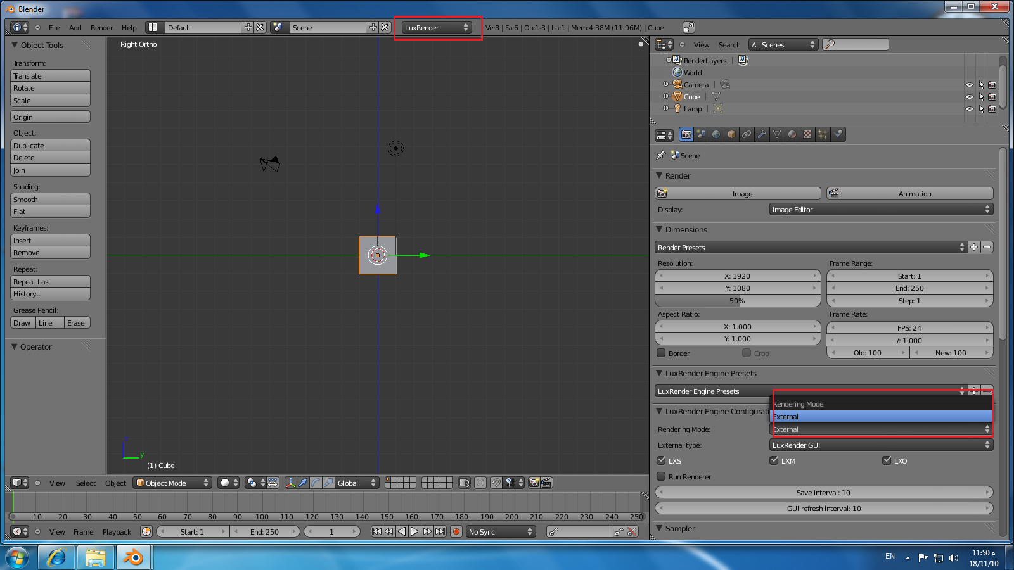Image resolution: width=1014 pixels, height=570 pixels.
Task: Select the scale manipulator icon
Action: pos(328,483)
